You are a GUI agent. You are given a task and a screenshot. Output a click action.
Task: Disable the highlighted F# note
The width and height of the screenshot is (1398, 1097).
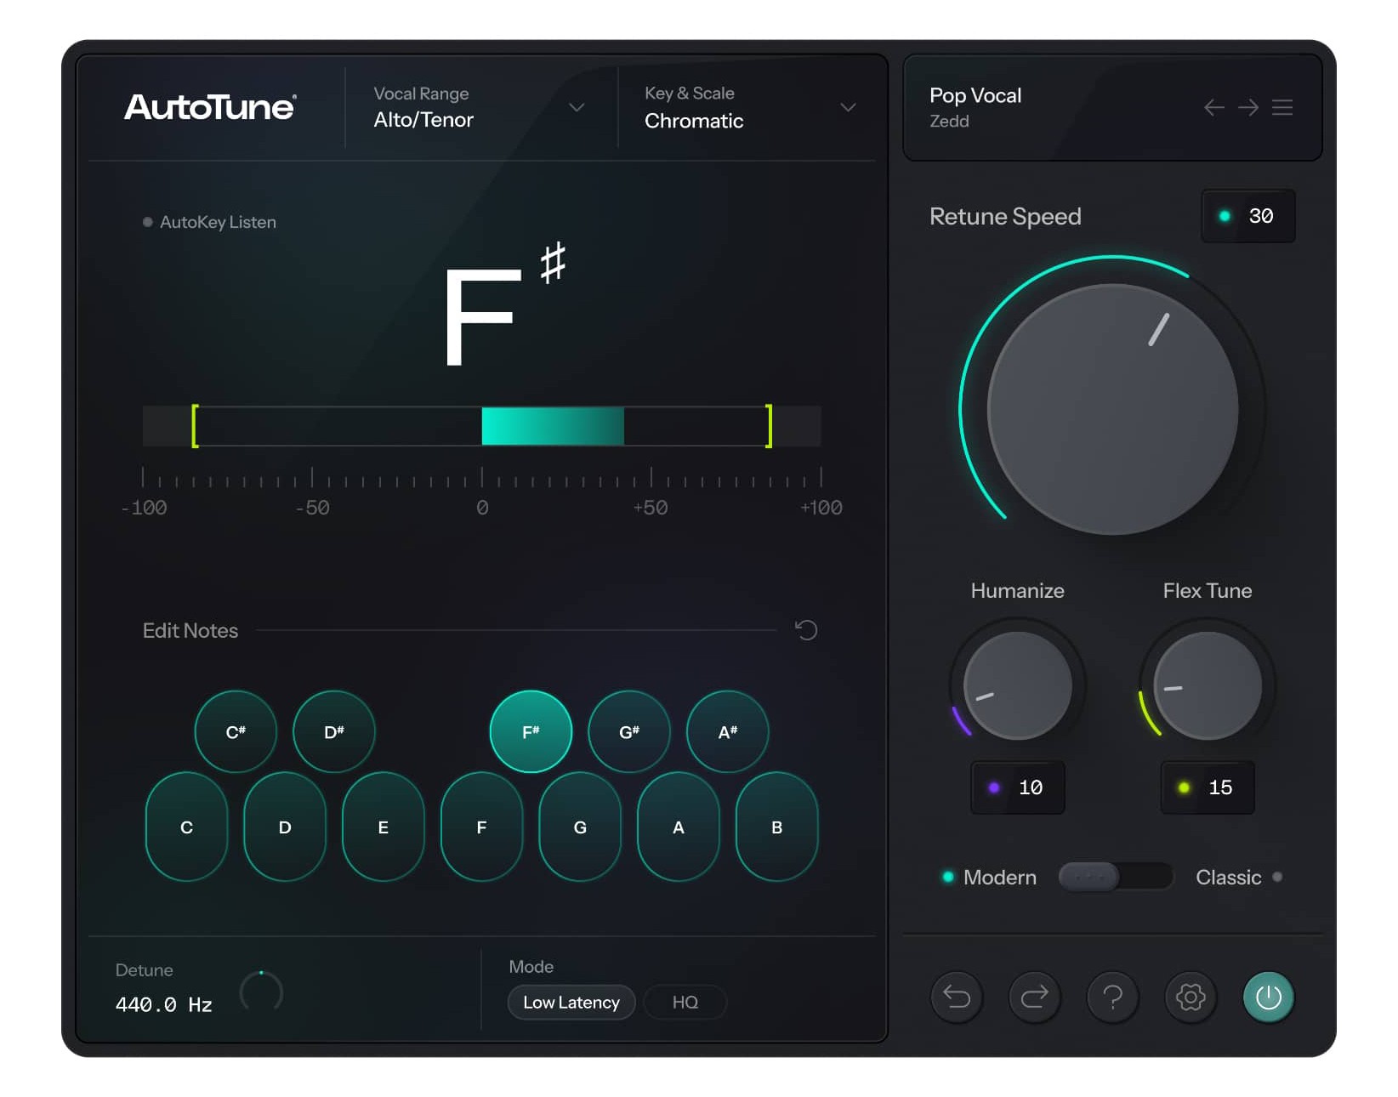(531, 731)
